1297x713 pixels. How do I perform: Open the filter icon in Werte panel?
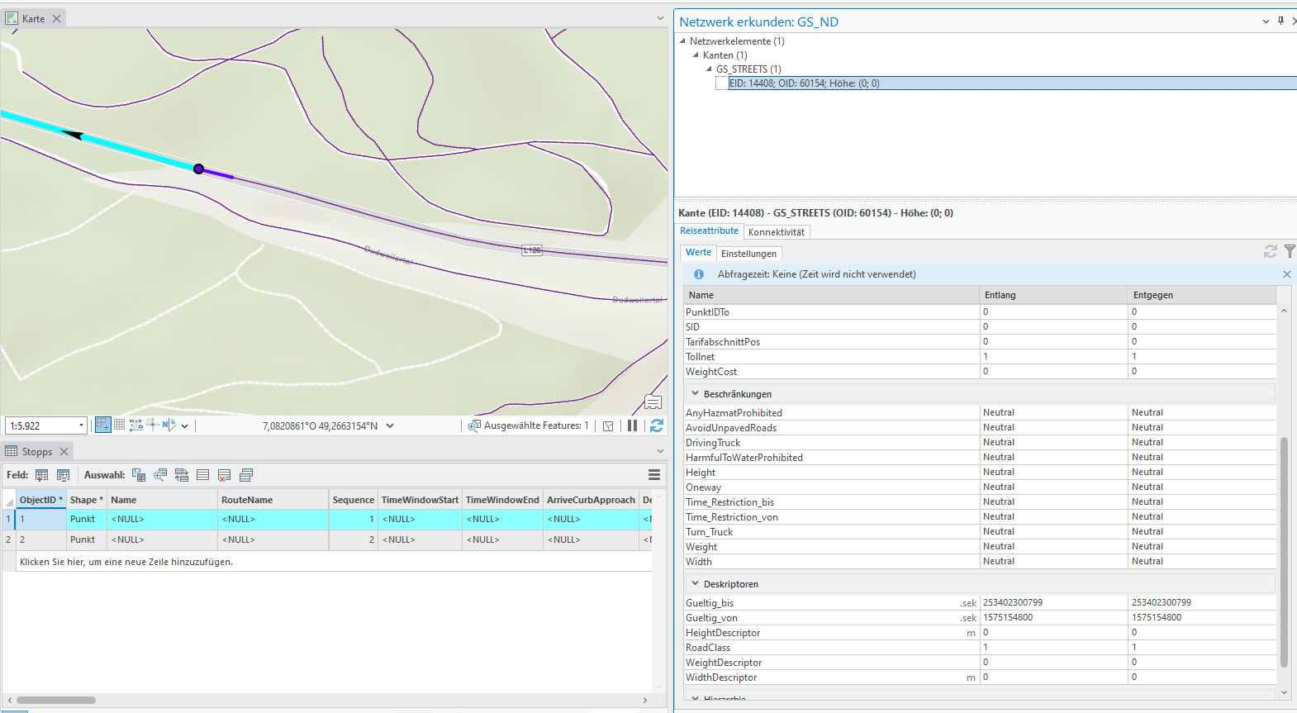[x=1290, y=251]
